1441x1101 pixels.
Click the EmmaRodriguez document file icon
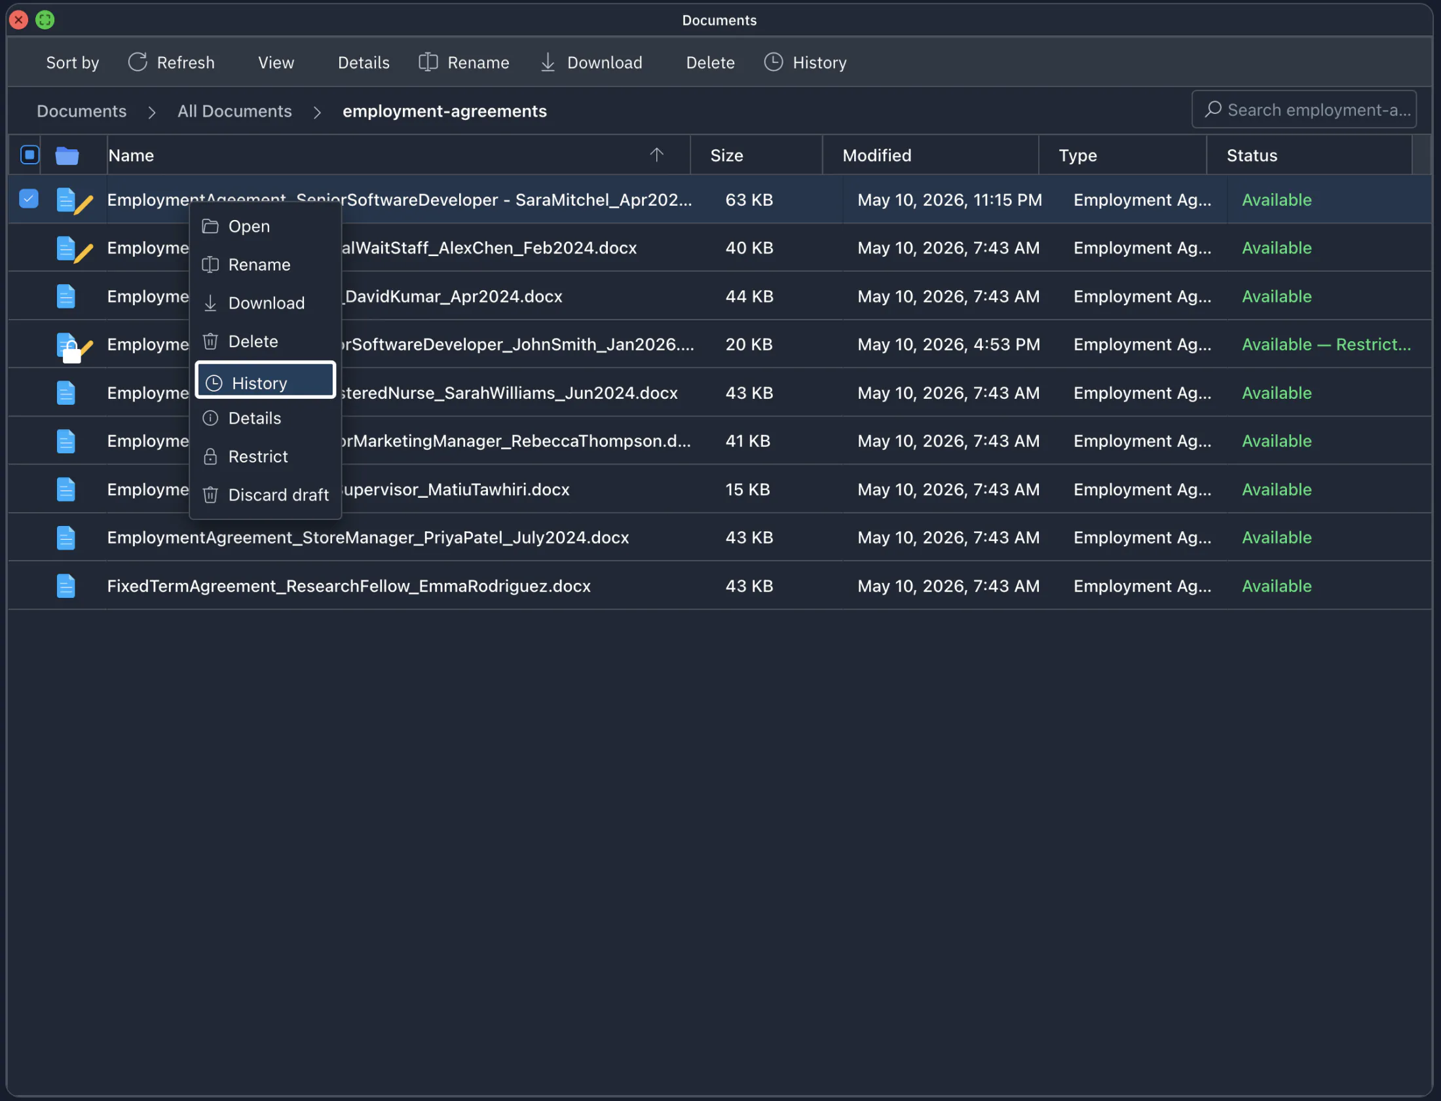66,586
